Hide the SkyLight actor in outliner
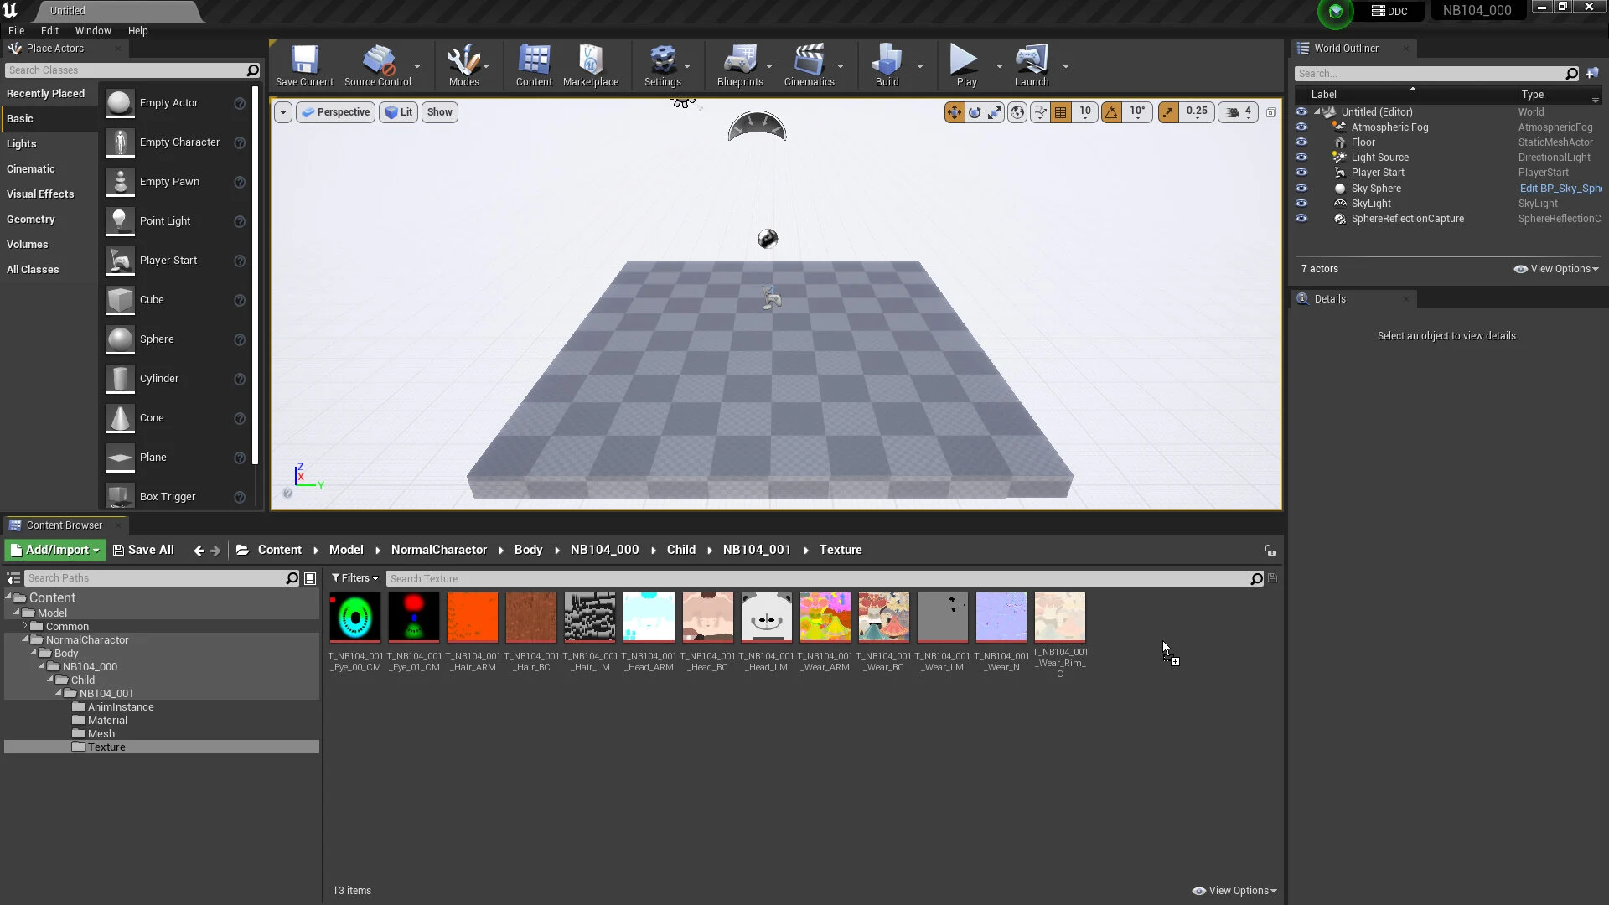The width and height of the screenshot is (1609, 905). [x=1301, y=204]
